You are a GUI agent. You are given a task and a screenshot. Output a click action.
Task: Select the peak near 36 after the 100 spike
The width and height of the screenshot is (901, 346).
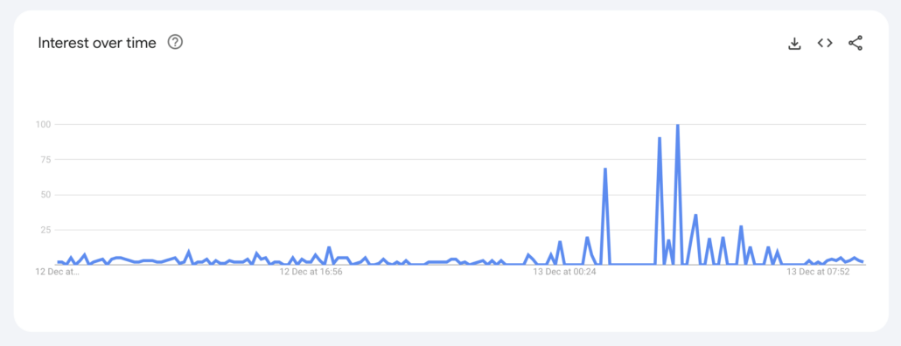click(695, 215)
